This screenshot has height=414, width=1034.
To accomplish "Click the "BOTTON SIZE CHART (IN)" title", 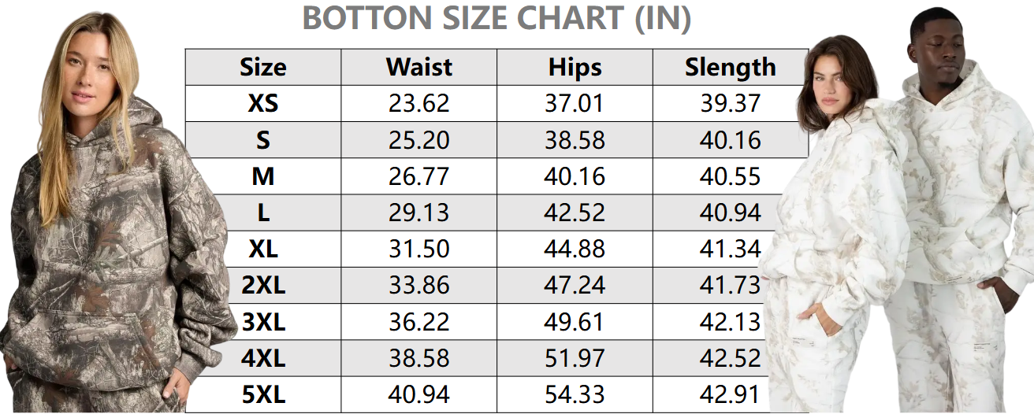I will click(497, 19).
